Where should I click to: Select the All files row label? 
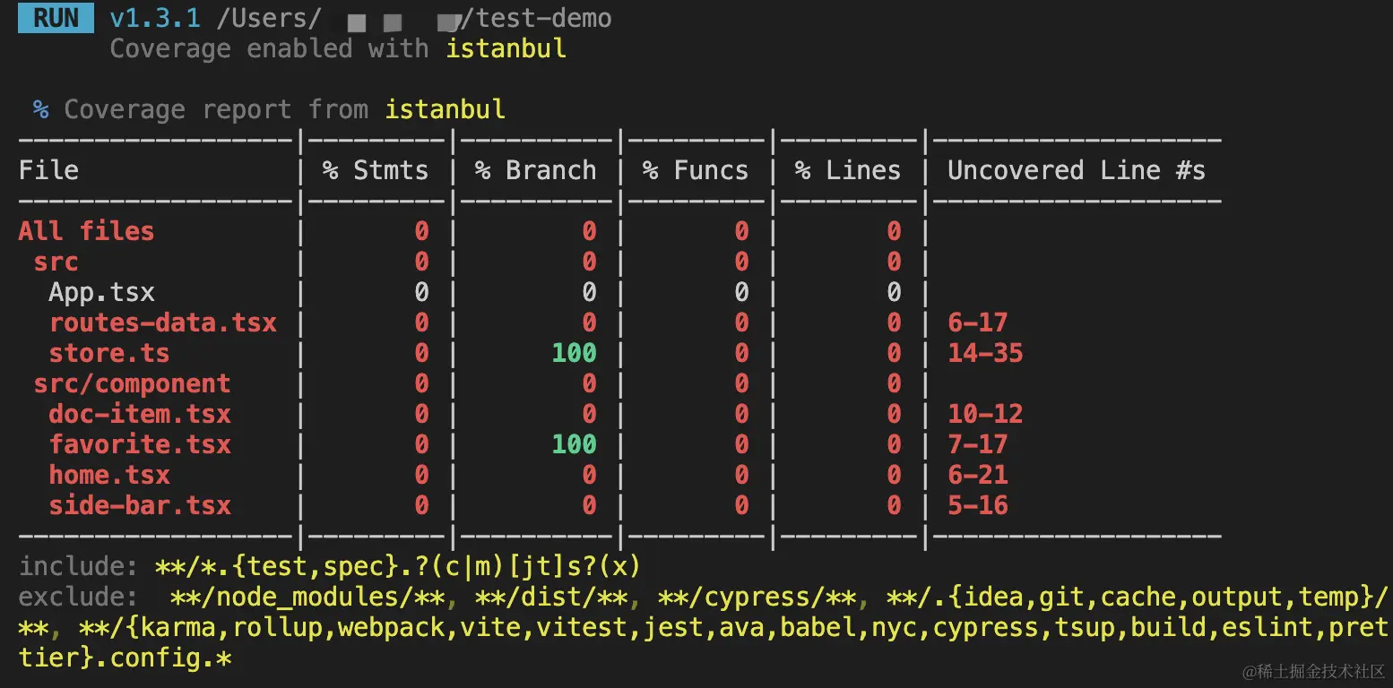86,231
